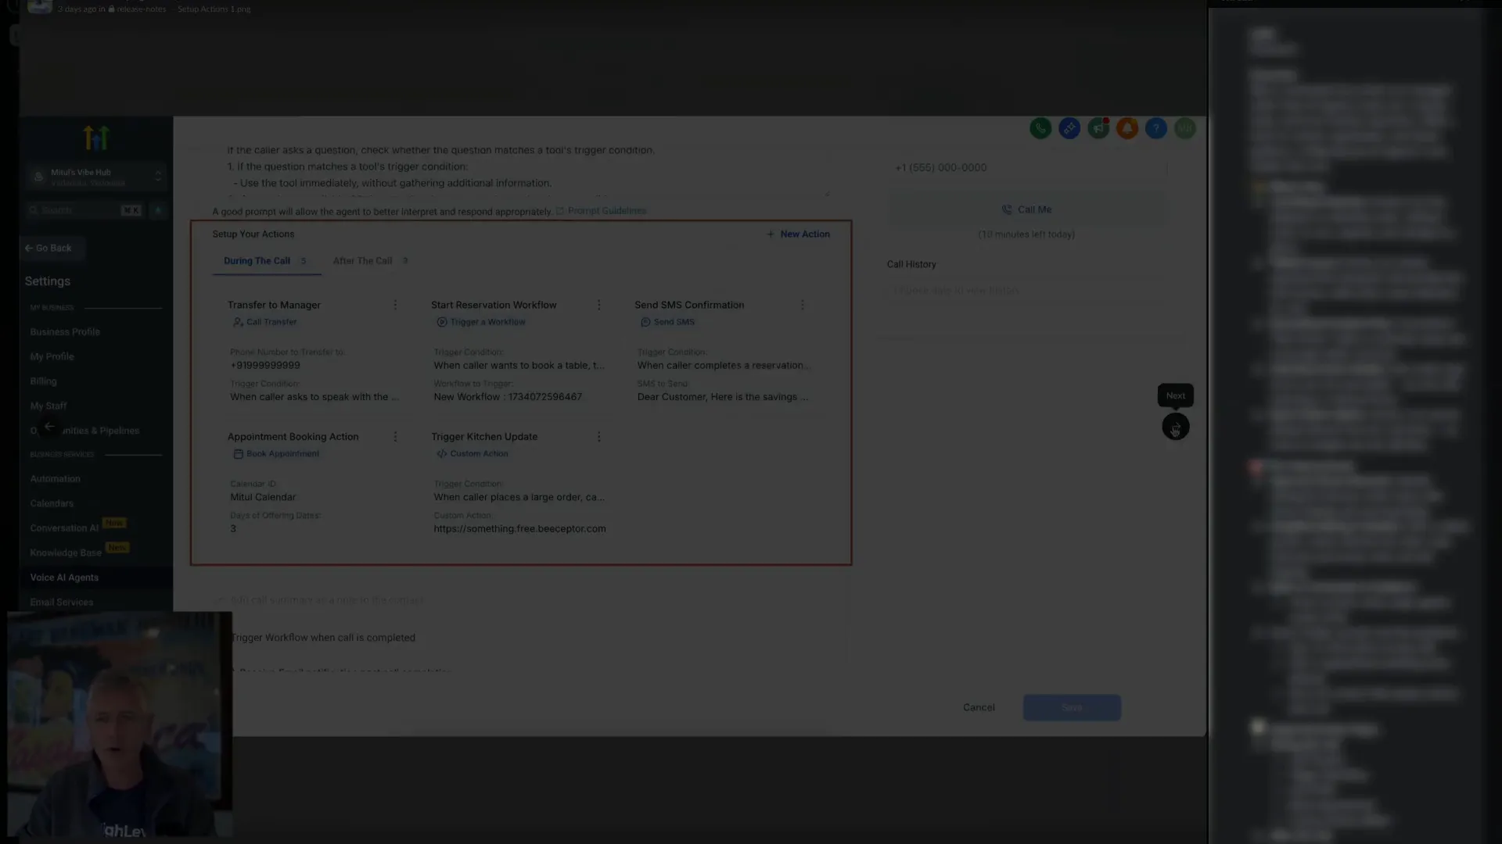Click the Trigger Kitchen Update card title
The height and width of the screenshot is (844, 1502).
[x=484, y=438]
